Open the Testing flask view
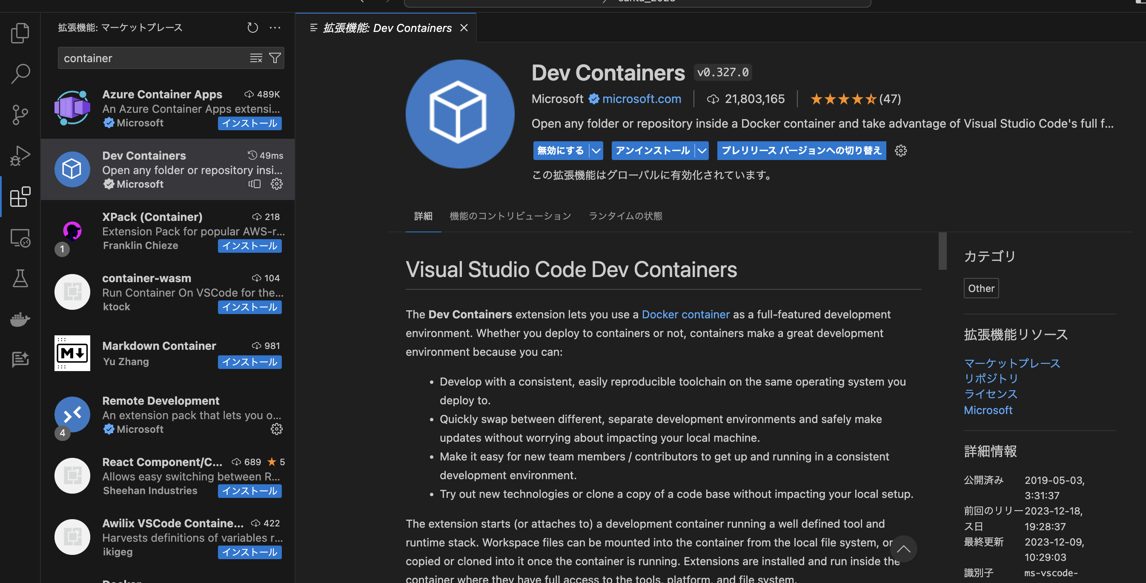The image size is (1146, 583). pos(20,278)
